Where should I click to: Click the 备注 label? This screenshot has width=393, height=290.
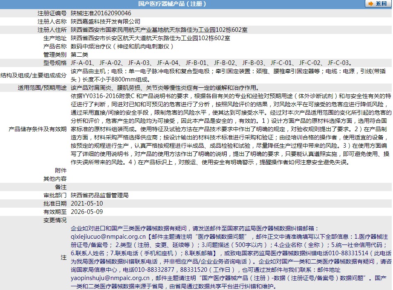[x=61, y=187]
